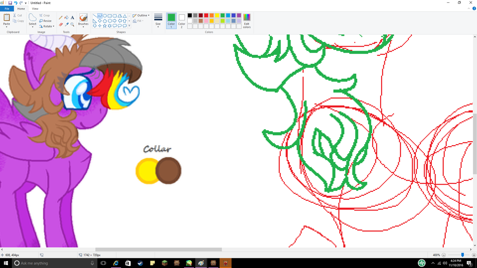Choose the Triangle shape
The width and height of the screenshot is (477, 268).
pos(125,16)
